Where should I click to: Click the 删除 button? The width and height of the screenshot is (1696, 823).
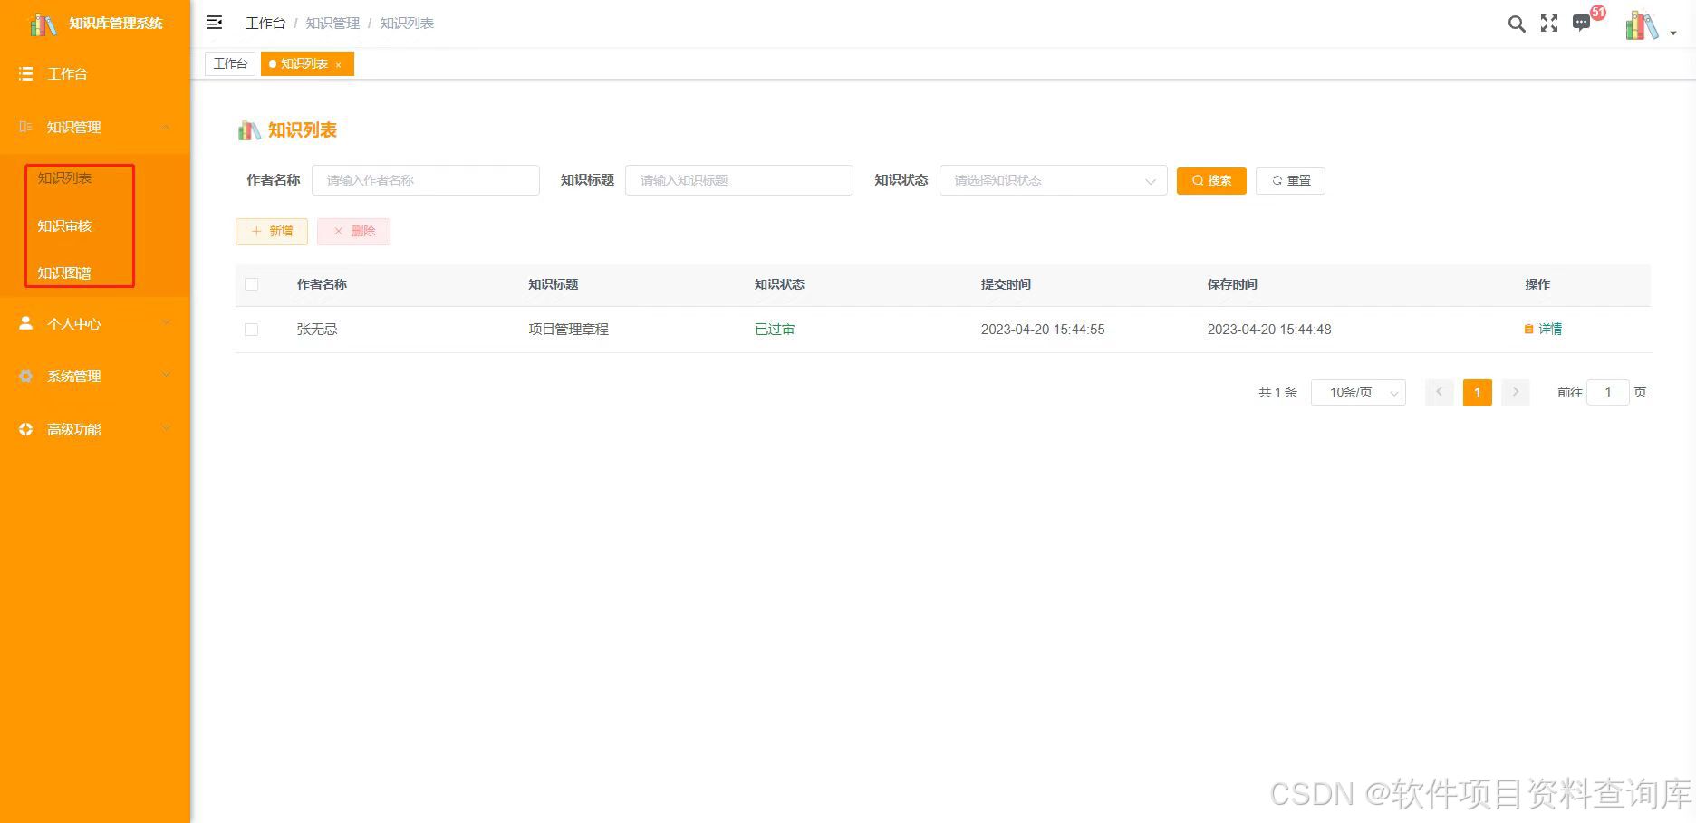353,232
